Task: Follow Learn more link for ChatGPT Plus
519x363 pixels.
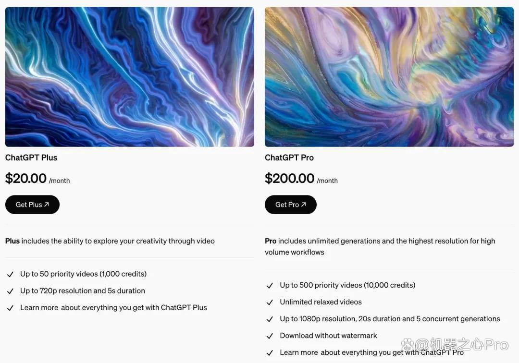Action: (39, 307)
